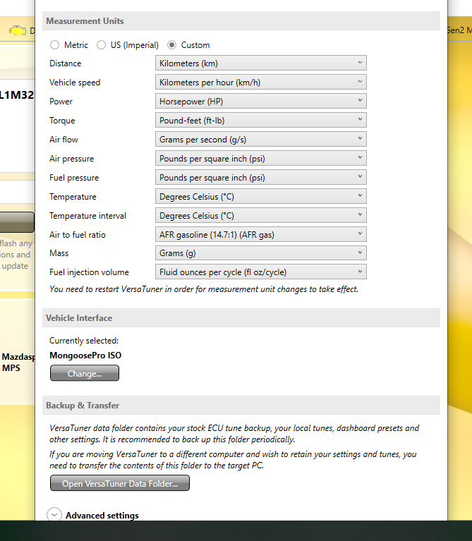Click the Air to fuel ratio label
Image resolution: width=472 pixels, height=541 pixels.
[78, 235]
